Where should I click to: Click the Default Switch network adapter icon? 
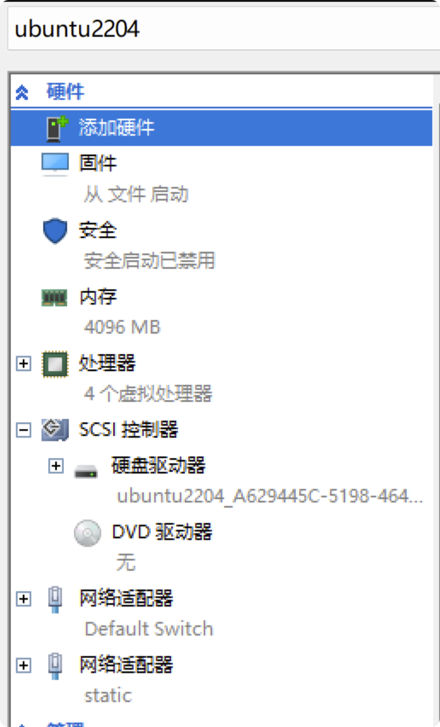[x=55, y=600]
